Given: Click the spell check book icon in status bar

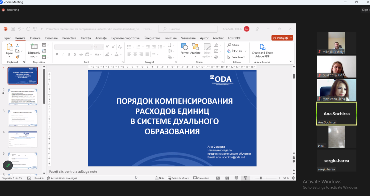Looking at the screenshot, I should click(x=29, y=178).
